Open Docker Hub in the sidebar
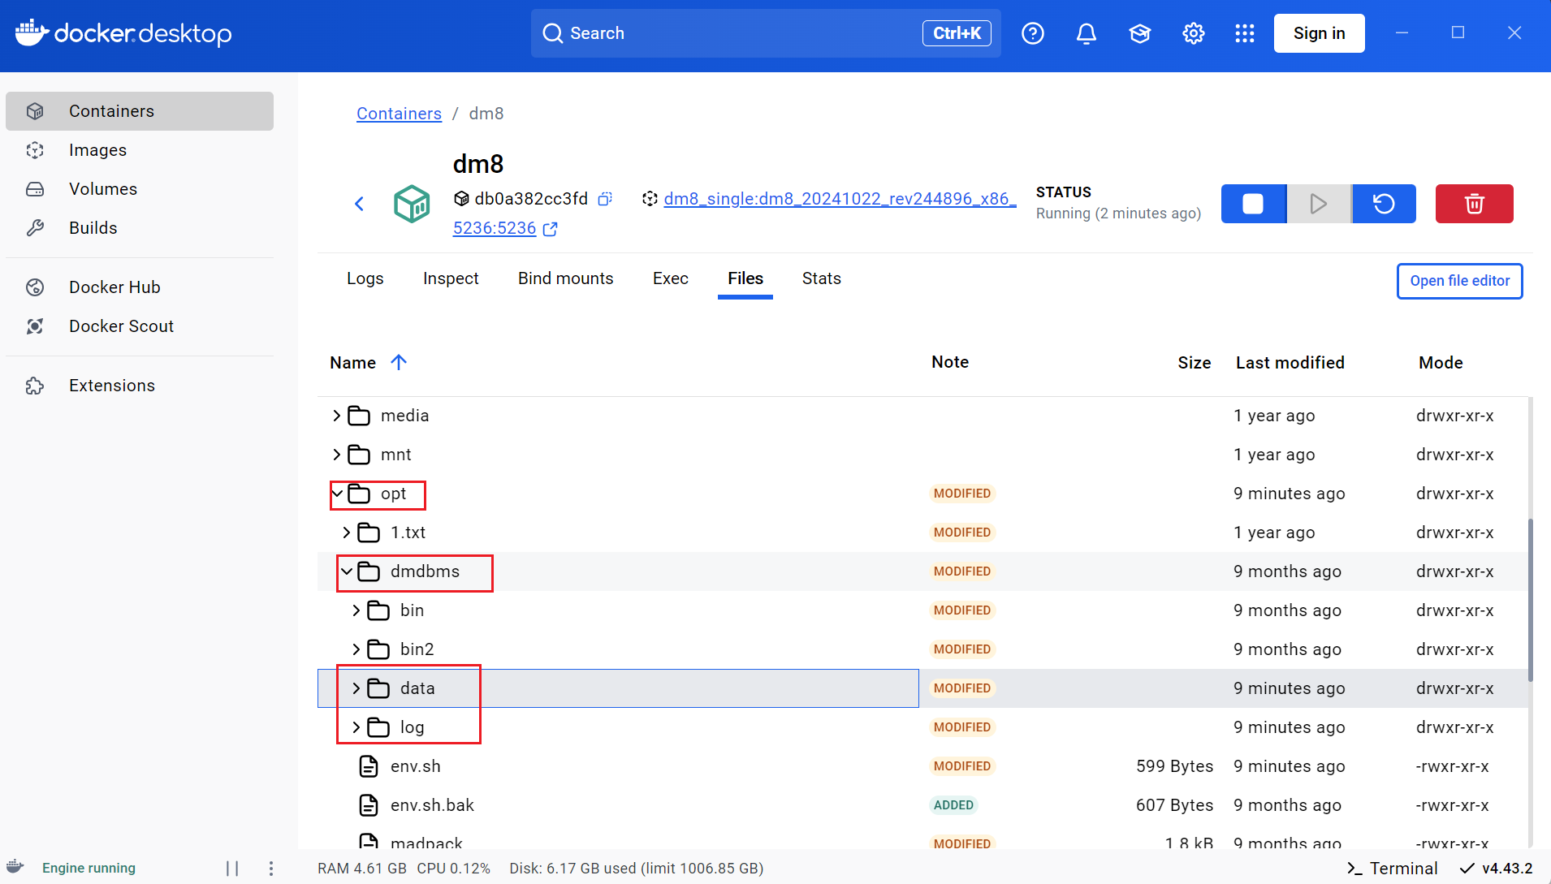 click(x=140, y=287)
